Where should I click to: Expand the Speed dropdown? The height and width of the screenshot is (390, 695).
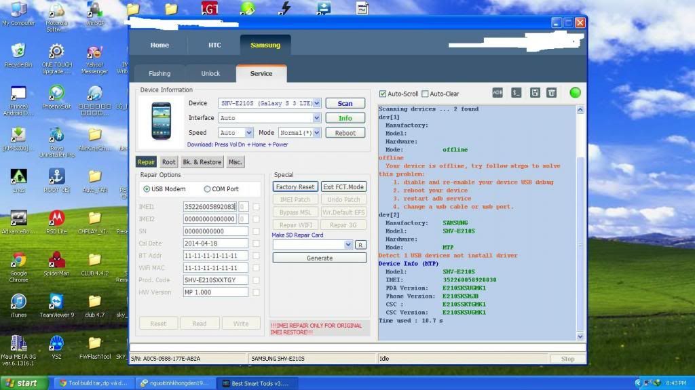[248, 132]
